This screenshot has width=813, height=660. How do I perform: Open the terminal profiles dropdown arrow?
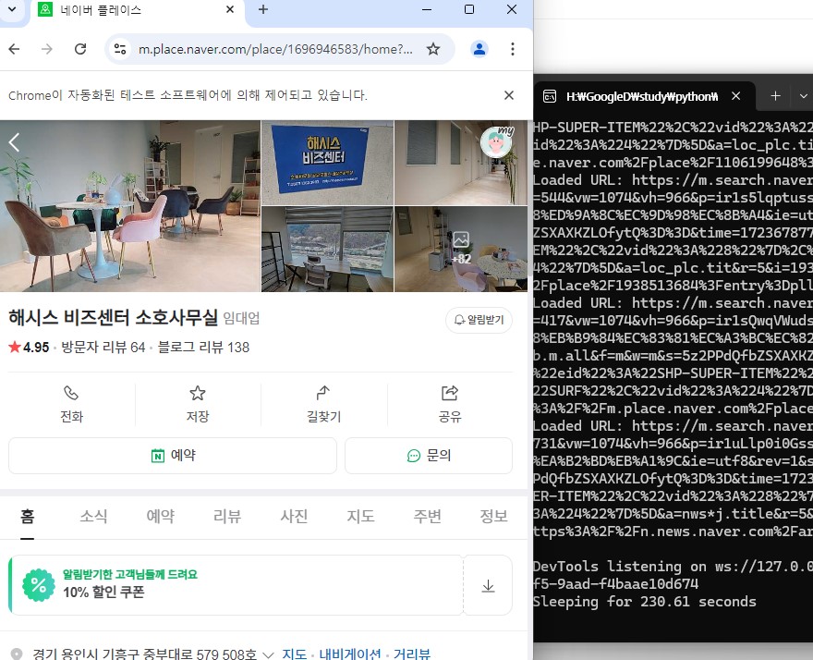coord(803,96)
